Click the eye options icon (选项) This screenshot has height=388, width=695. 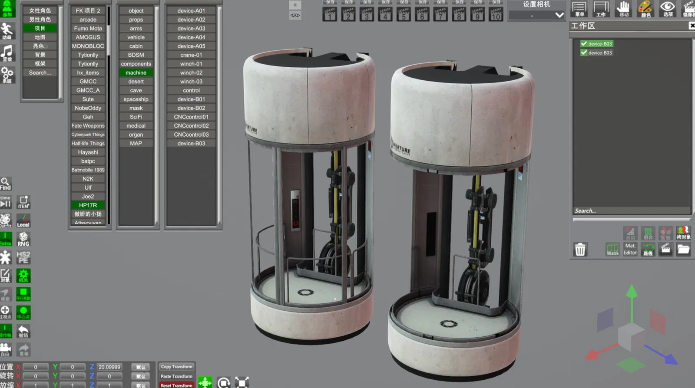pyautogui.click(x=668, y=9)
